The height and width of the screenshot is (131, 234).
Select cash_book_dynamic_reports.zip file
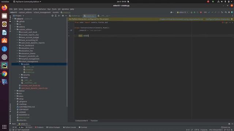coord(34,88)
